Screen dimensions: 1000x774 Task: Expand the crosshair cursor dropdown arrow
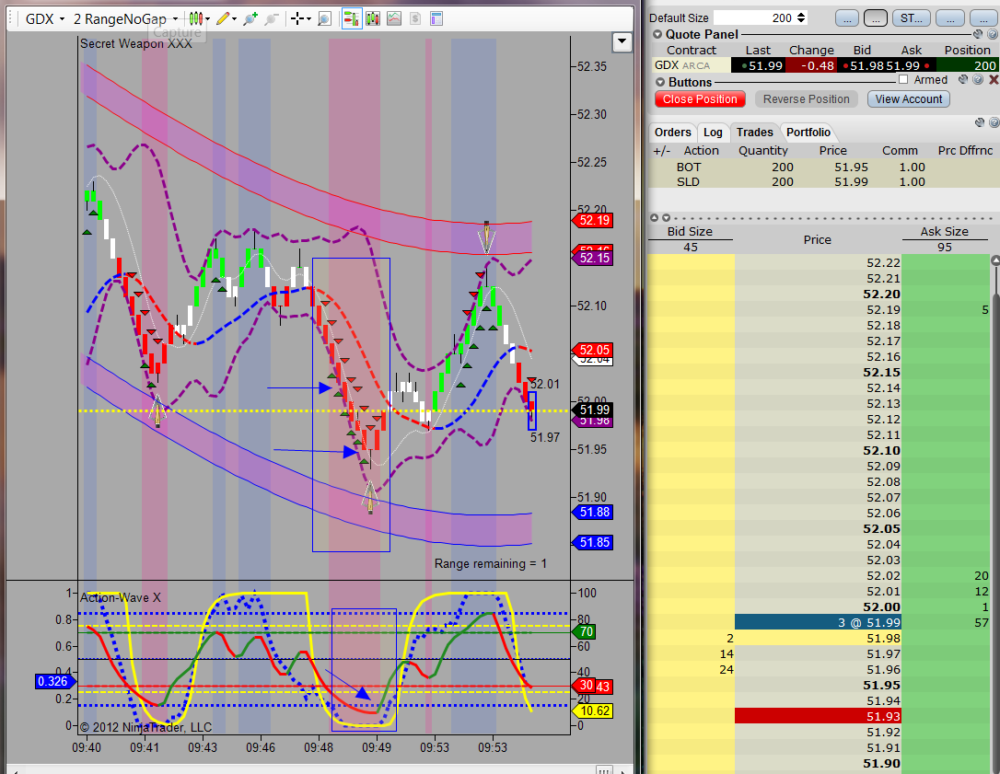point(308,19)
